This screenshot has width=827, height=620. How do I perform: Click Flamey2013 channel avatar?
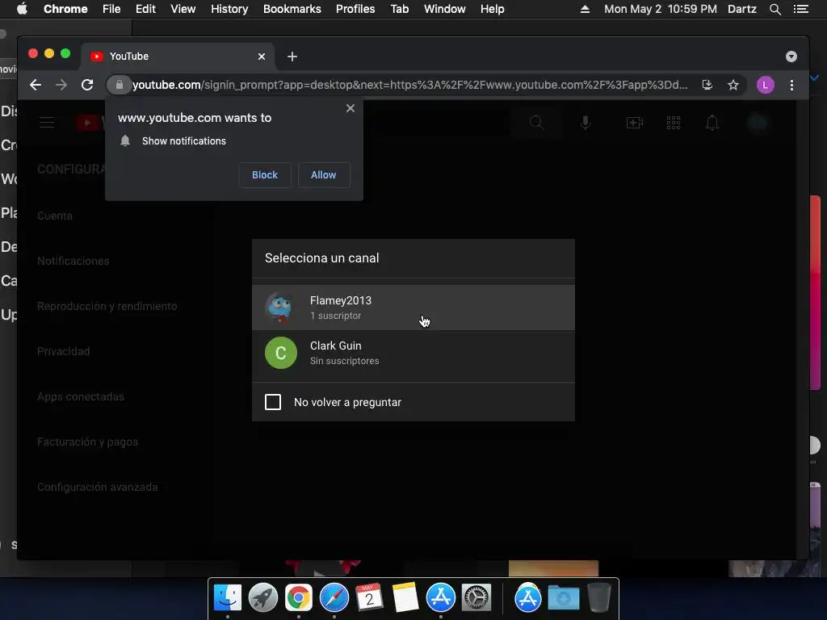pyautogui.click(x=280, y=308)
